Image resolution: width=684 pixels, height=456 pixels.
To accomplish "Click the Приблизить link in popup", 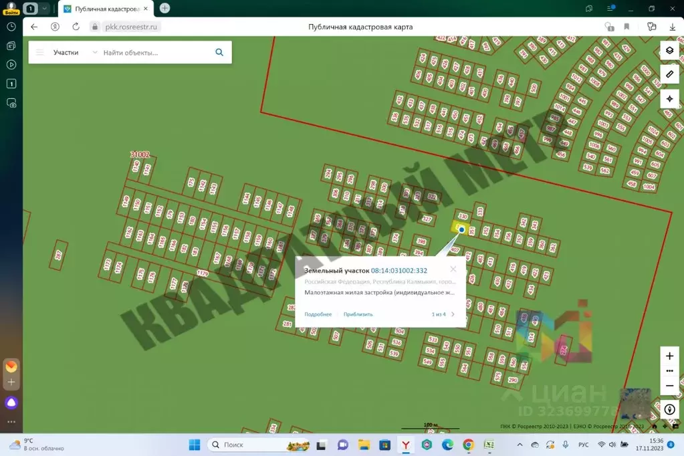I will click(358, 314).
